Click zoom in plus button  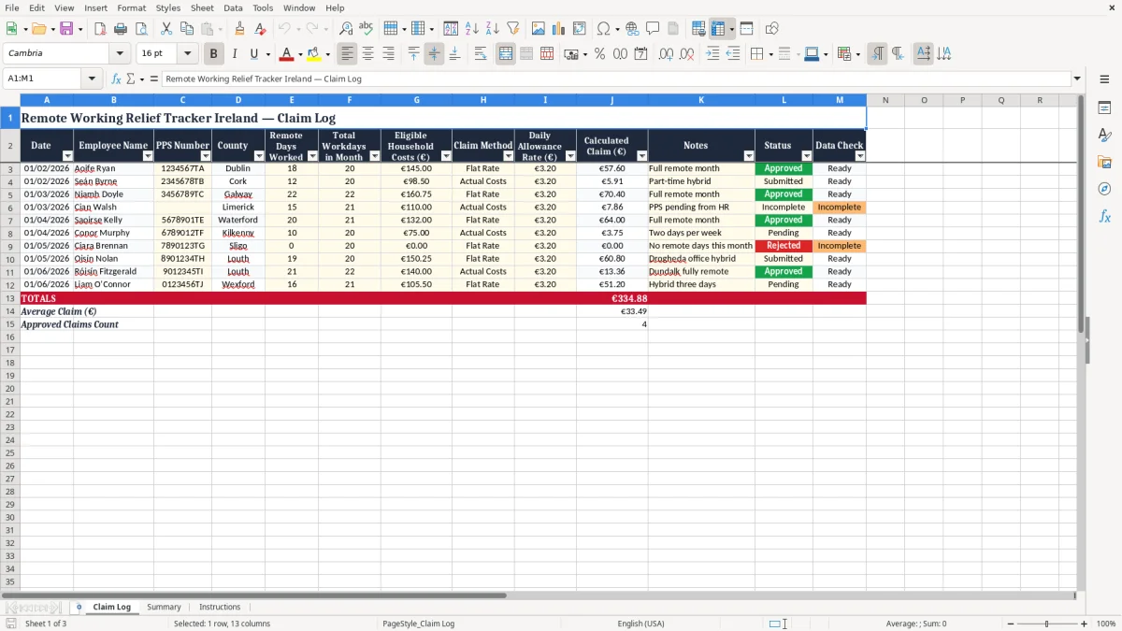1085,624
